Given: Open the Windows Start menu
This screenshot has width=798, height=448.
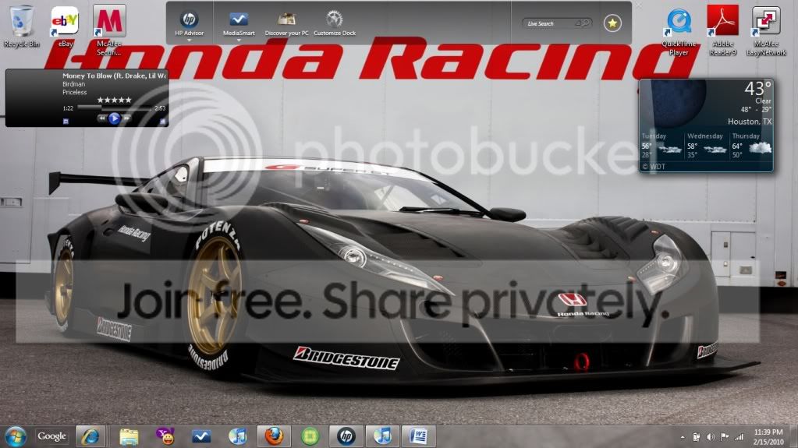Looking at the screenshot, I should [x=16, y=436].
